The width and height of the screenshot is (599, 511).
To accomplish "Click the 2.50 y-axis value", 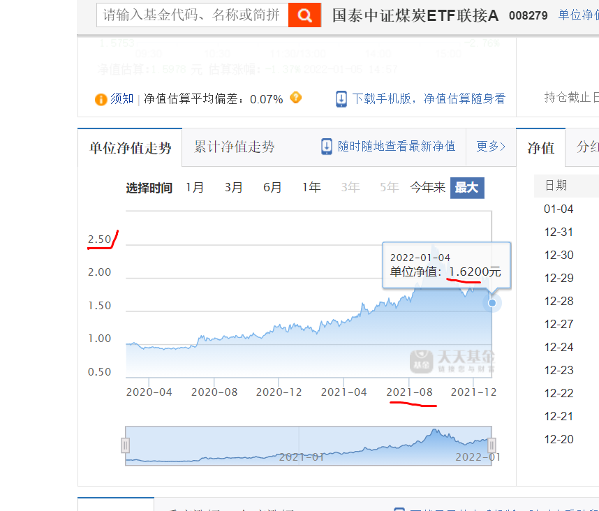I will (99, 239).
